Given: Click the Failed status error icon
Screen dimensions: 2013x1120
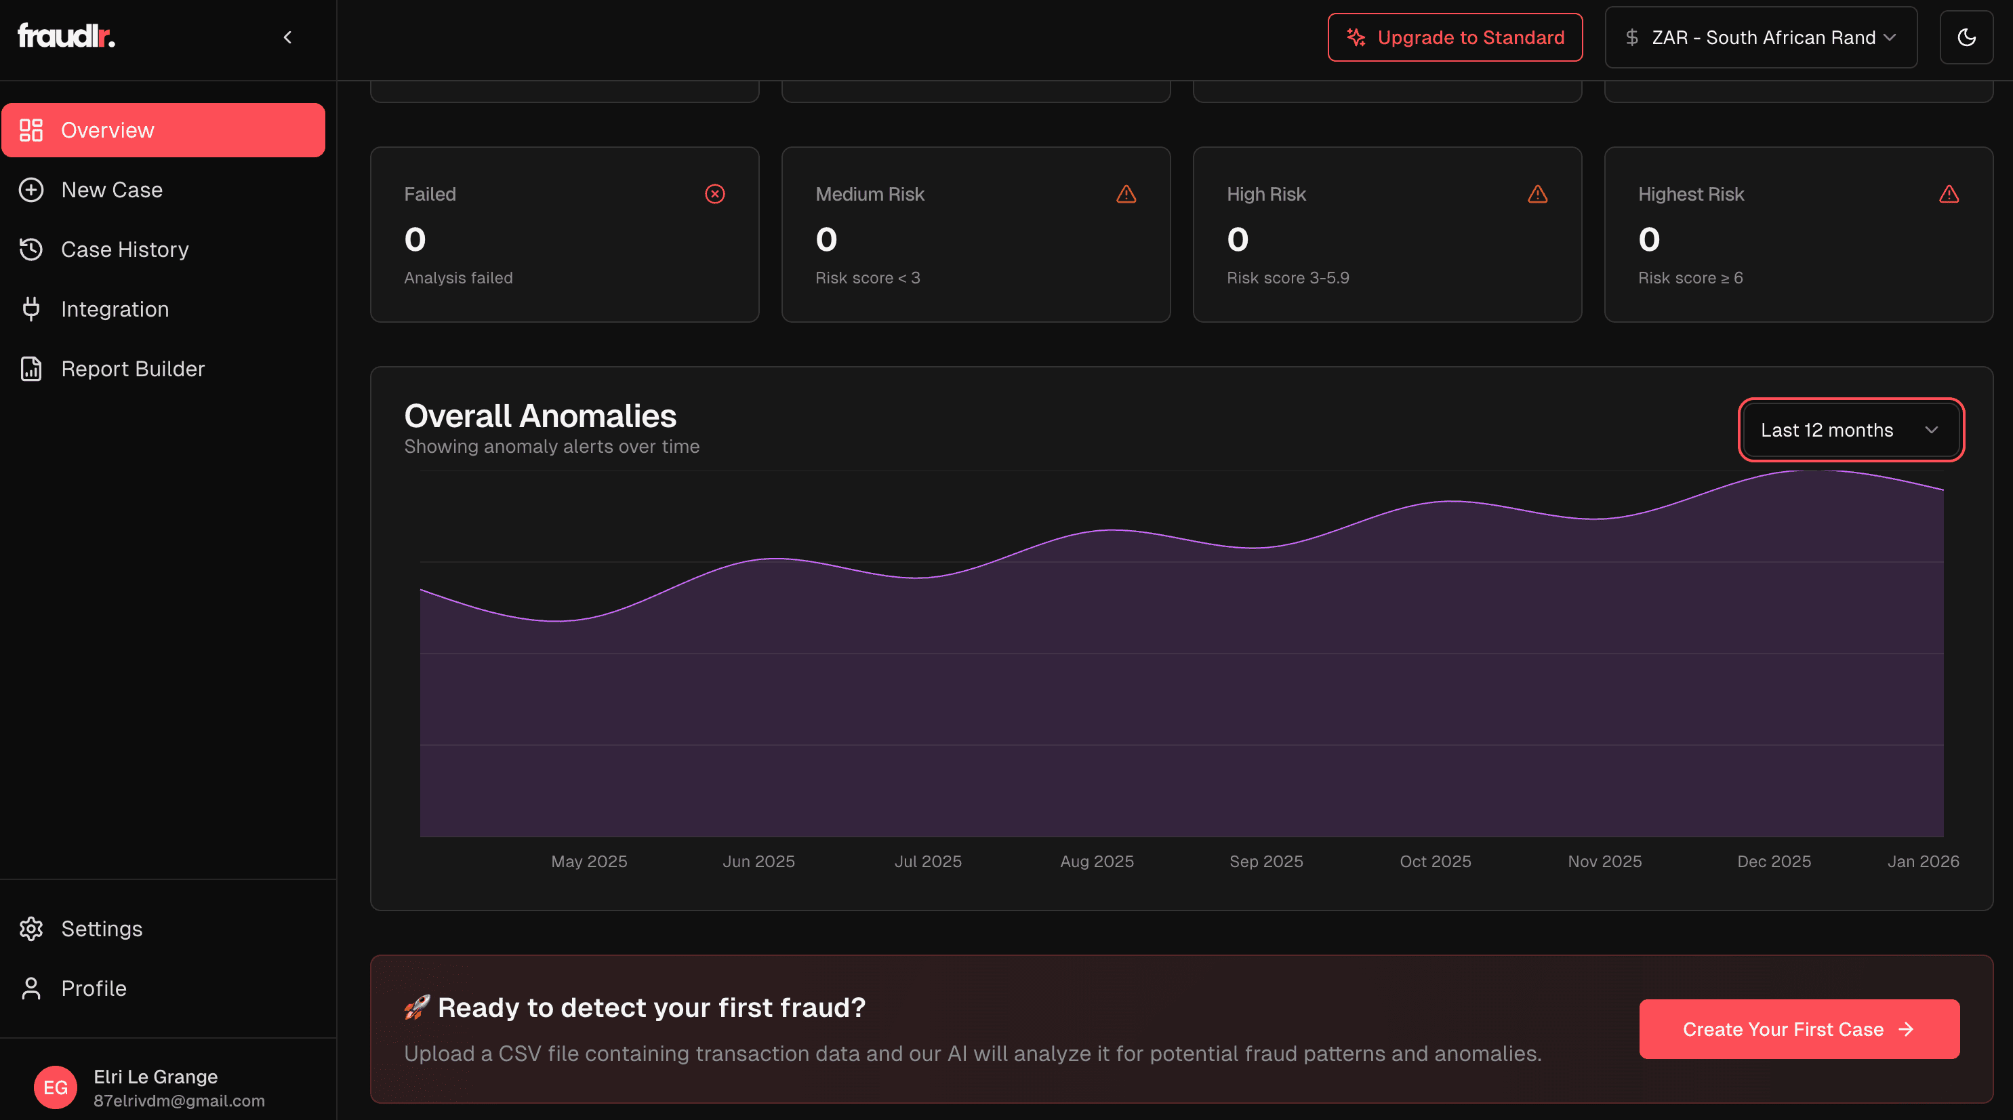Looking at the screenshot, I should pyautogui.click(x=714, y=194).
